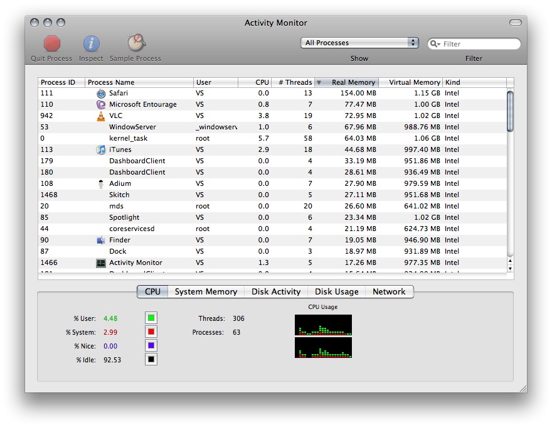The image size is (552, 427).
Task: Select the mds process row
Action: coord(272,206)
